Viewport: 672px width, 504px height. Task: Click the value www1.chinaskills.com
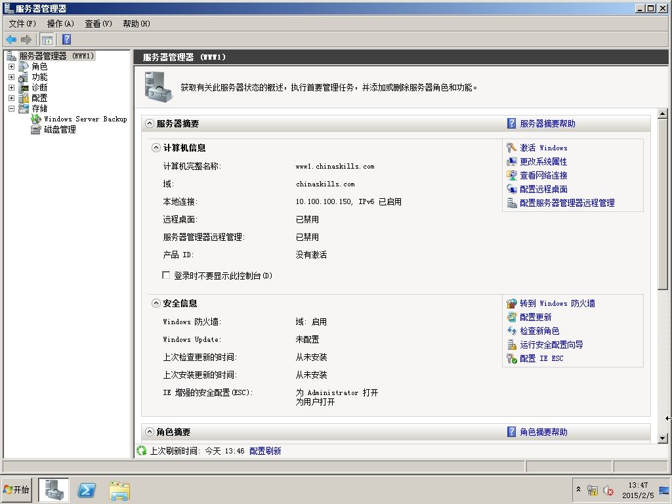tap(335, 166)
